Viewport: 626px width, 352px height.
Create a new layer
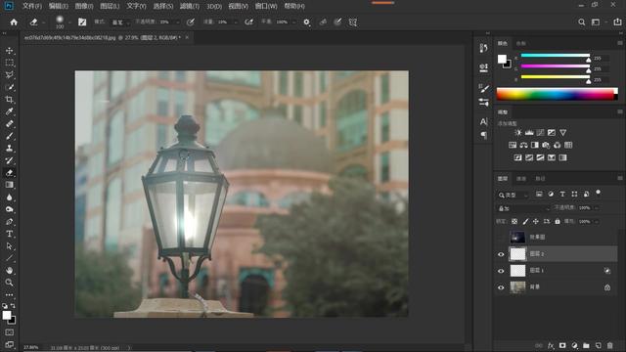point(598,345)
